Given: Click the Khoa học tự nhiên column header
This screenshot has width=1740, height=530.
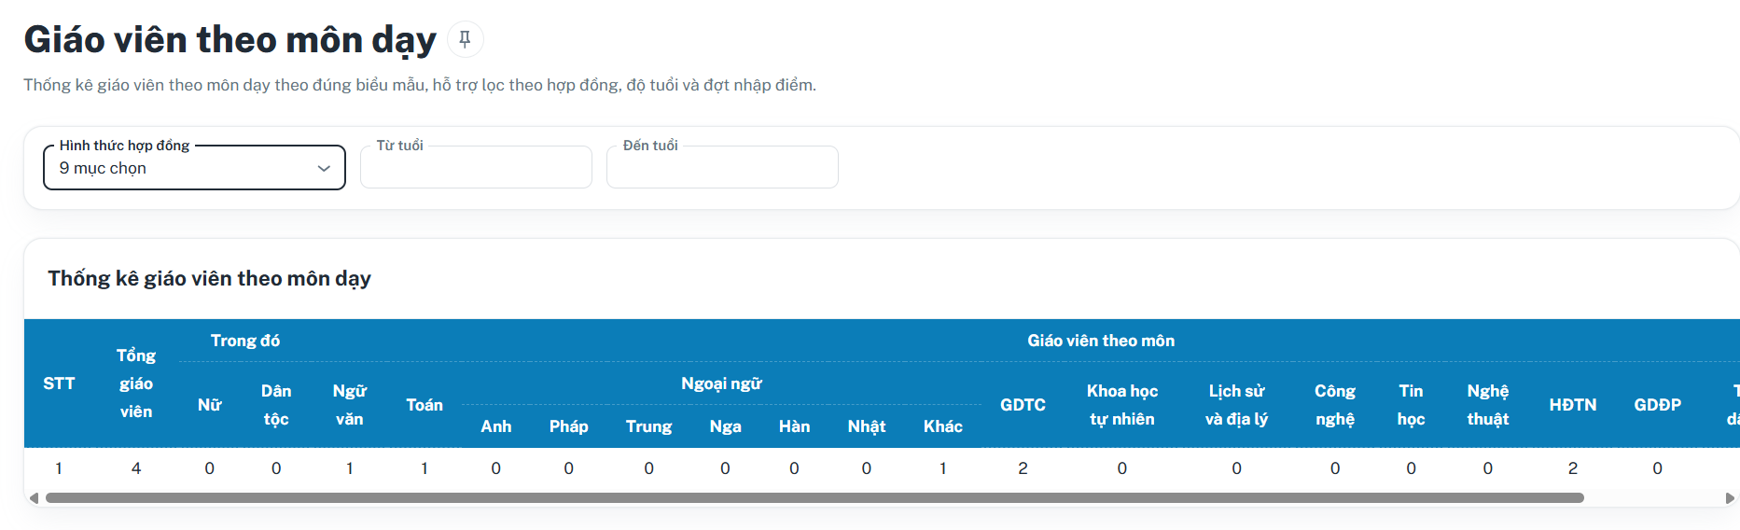Looking at the screenshot, I should [x=1122, y=405].
